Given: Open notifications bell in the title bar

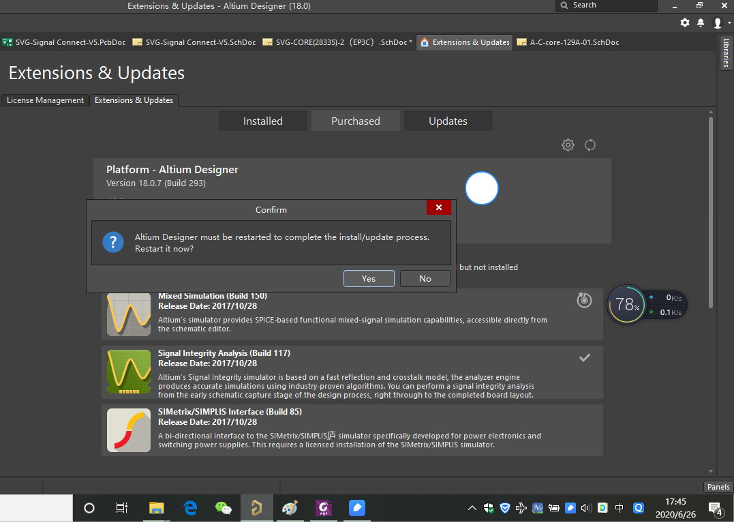Looking at the screenshot, I should pos(701,23).
